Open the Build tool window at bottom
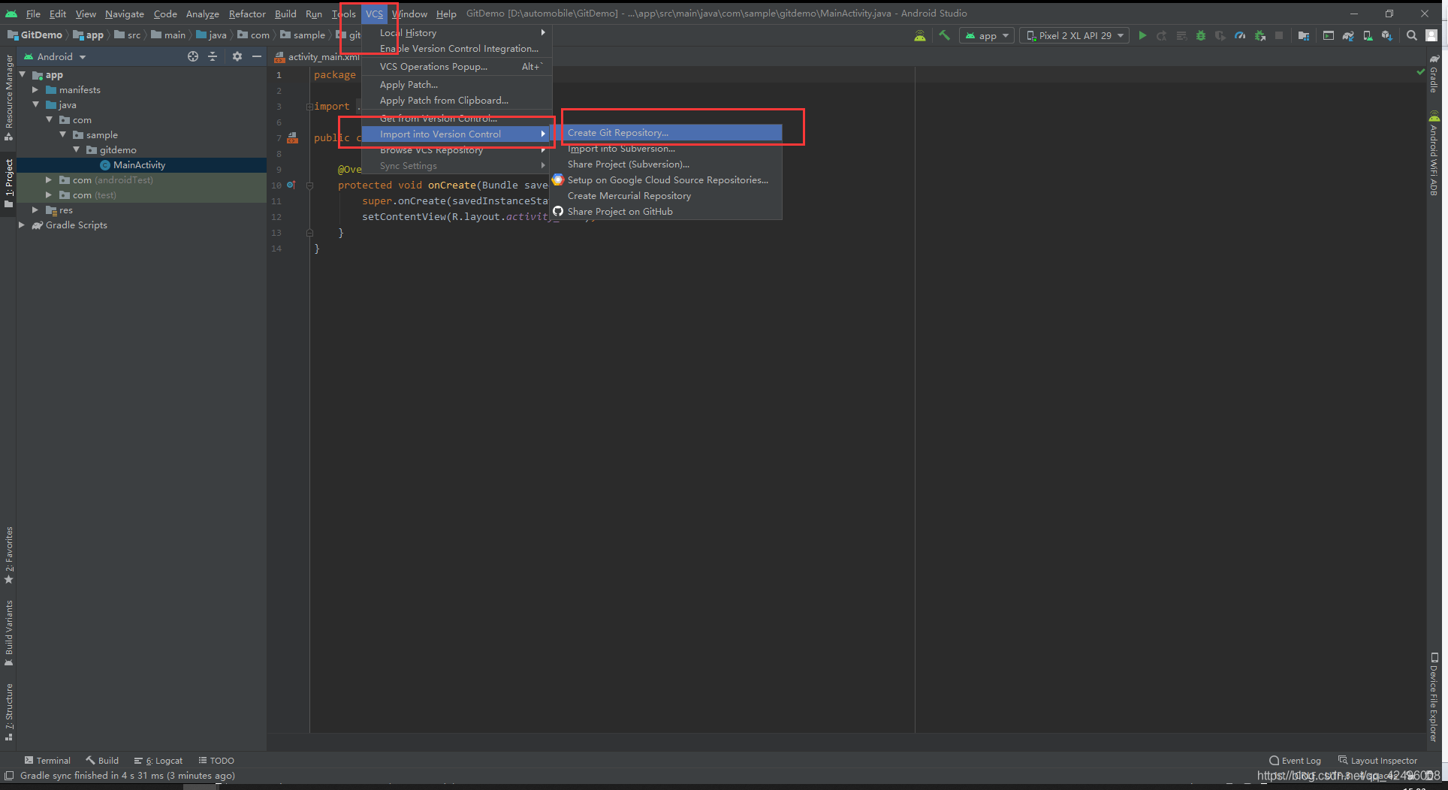The width and height of the screenshot is (1448, 790). pyautogui.click(x=102, y=761)
